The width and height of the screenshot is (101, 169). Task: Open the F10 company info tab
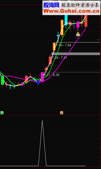click(x=80, y=2)
